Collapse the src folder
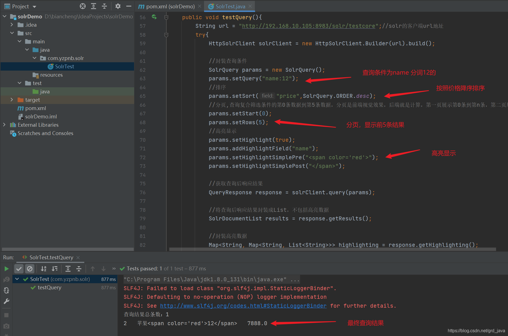Screen dimensions: 508x336 tap(12, 33)
